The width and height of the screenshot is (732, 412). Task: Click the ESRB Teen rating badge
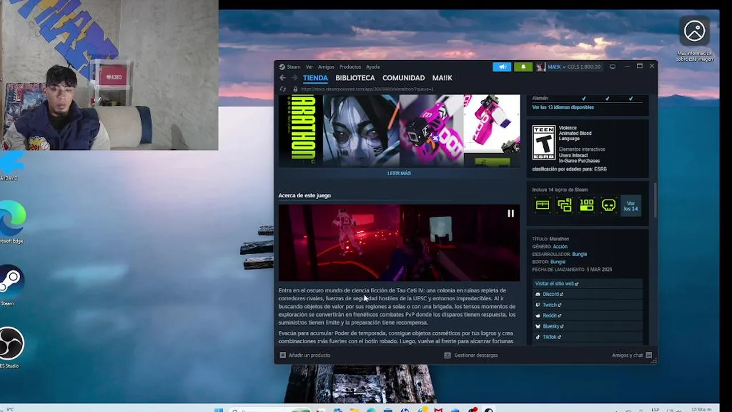point(544,142)
